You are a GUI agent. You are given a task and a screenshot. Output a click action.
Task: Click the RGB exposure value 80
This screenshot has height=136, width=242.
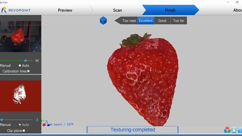[37, 60]
